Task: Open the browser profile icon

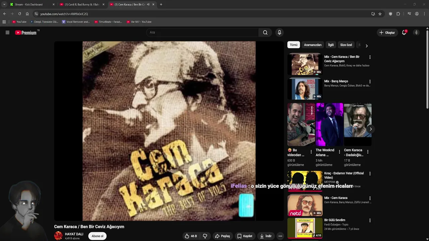Action: pyautogui.click(x=417, y=14)
